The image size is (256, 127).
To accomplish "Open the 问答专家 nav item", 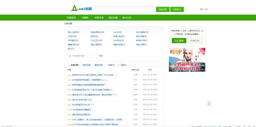I will pyautogui.click(x=99, y=18).
